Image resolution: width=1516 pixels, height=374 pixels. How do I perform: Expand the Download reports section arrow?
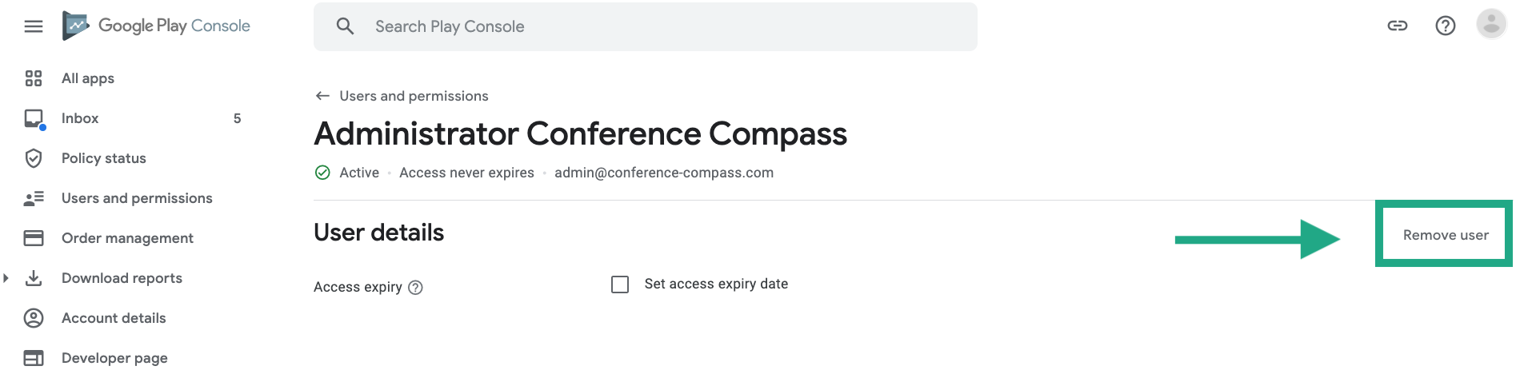point(6,278)
